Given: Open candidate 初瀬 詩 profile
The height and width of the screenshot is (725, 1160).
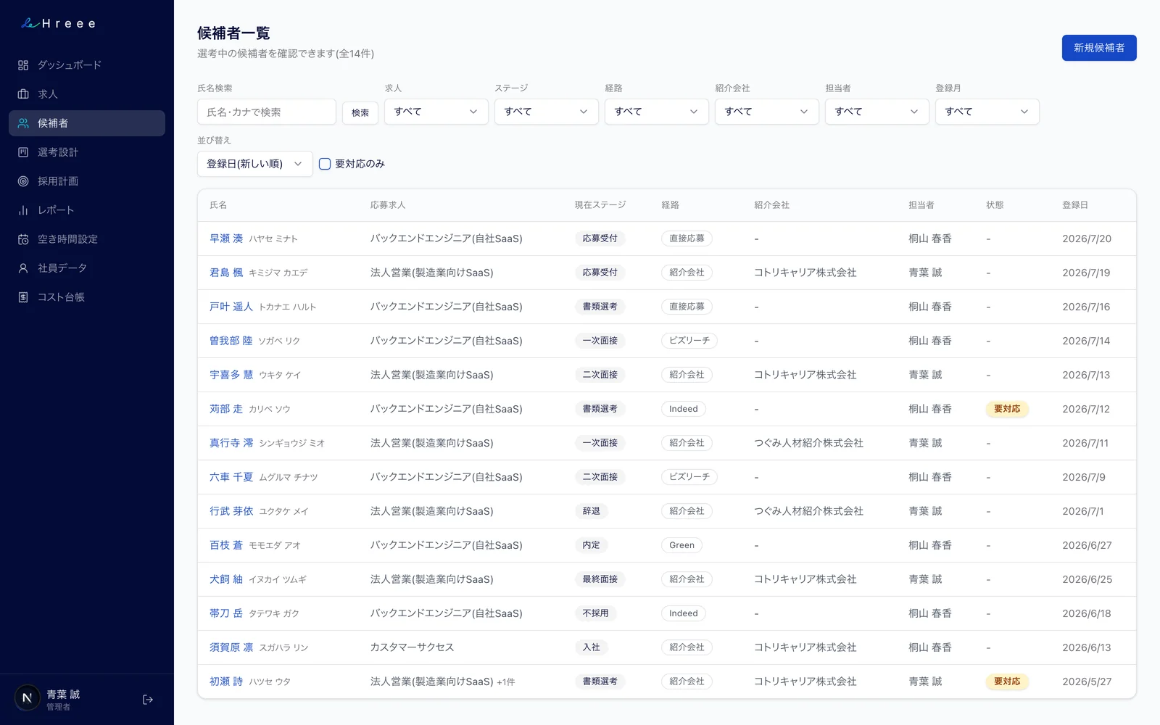Looking at the screenshot, I should pyautogui.click(x=226, y=681).
